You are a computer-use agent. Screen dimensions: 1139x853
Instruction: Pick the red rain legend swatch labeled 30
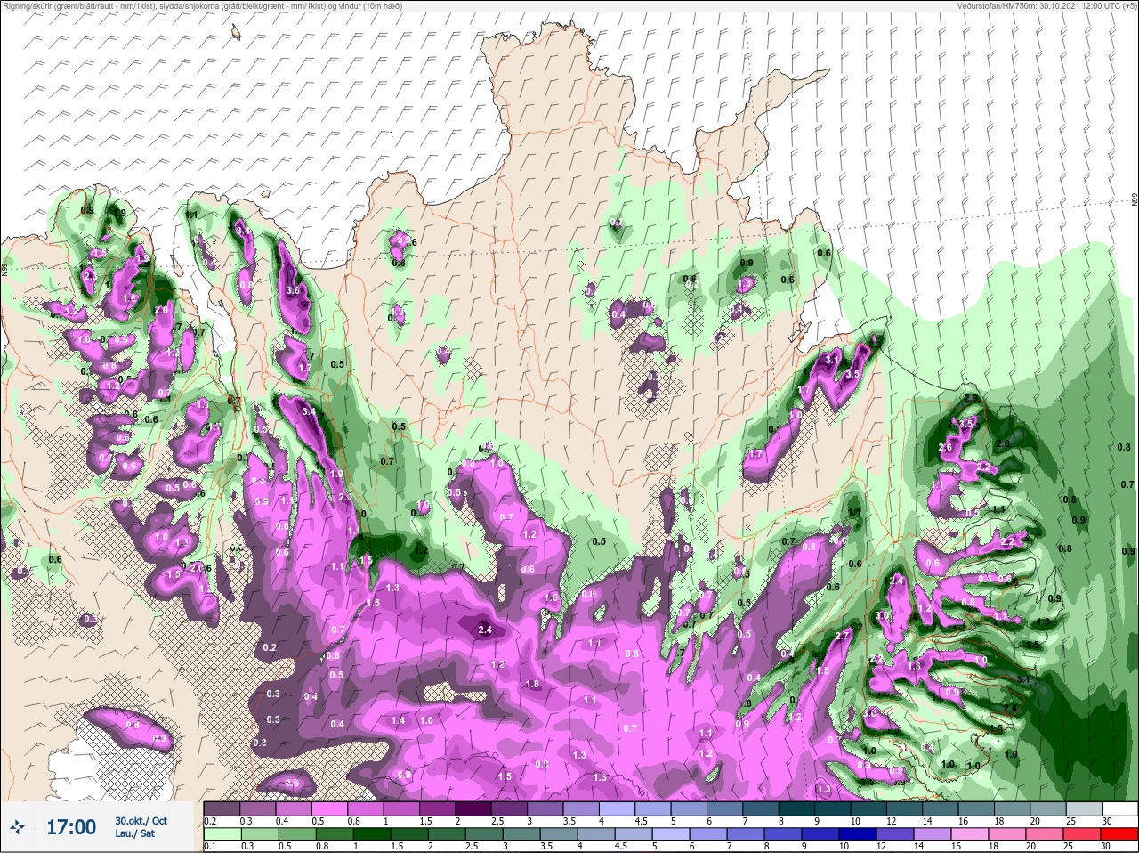pos(1120,833)
